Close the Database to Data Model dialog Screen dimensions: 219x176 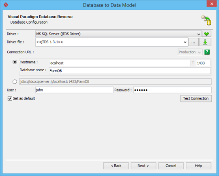pos(212,4)
